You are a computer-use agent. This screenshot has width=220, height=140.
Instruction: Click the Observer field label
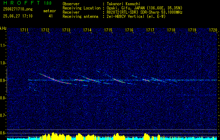click(x=71, y=4)
